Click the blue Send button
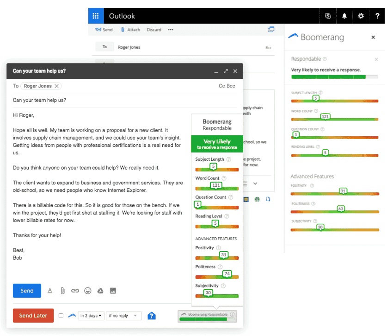387x336 pixels. (x=27, y=291)
